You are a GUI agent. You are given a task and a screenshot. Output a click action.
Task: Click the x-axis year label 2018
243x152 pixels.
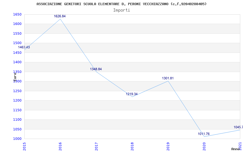tap(132, 147)
